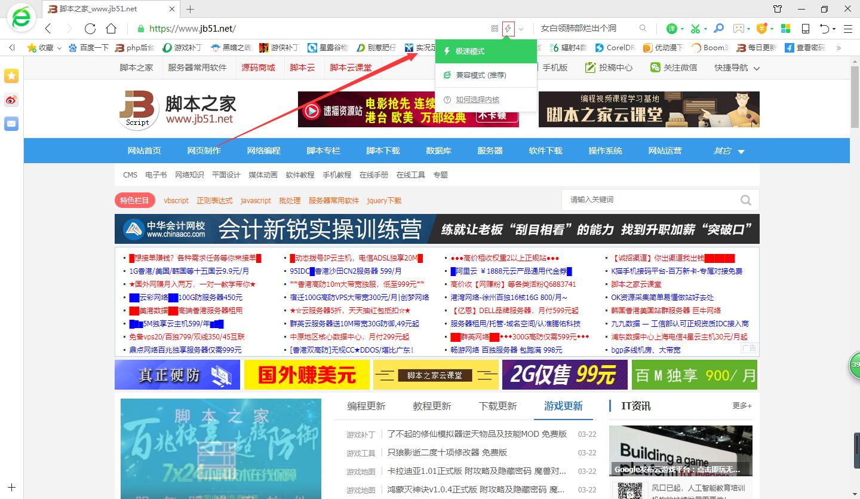Open the Google game platform news thumbnail
This screenshot has width=860, height=499.
681,451
